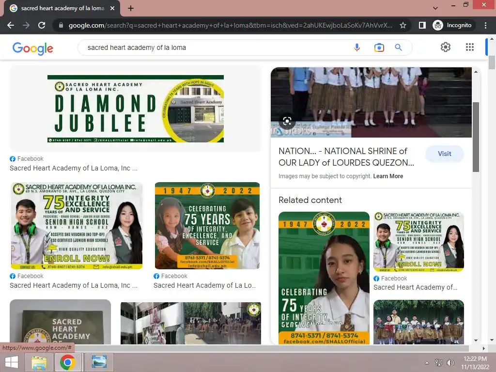Screen dimensions: 496x372
Task: Click into the Google search box
Action: 215,47
